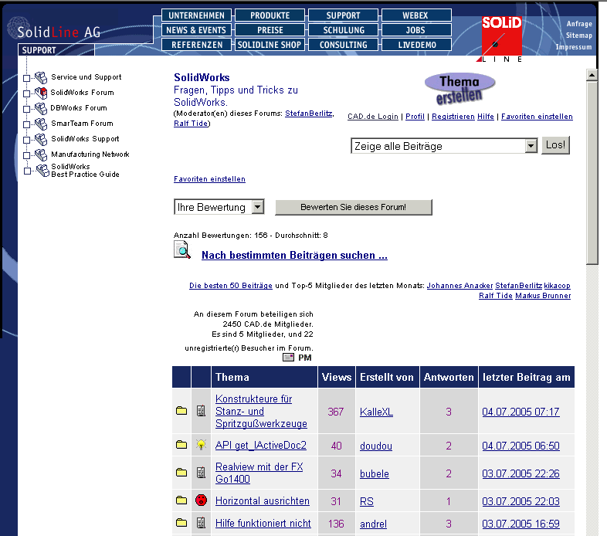
Task: Click the Sitemap header link
Action: [x=578, y=36]
